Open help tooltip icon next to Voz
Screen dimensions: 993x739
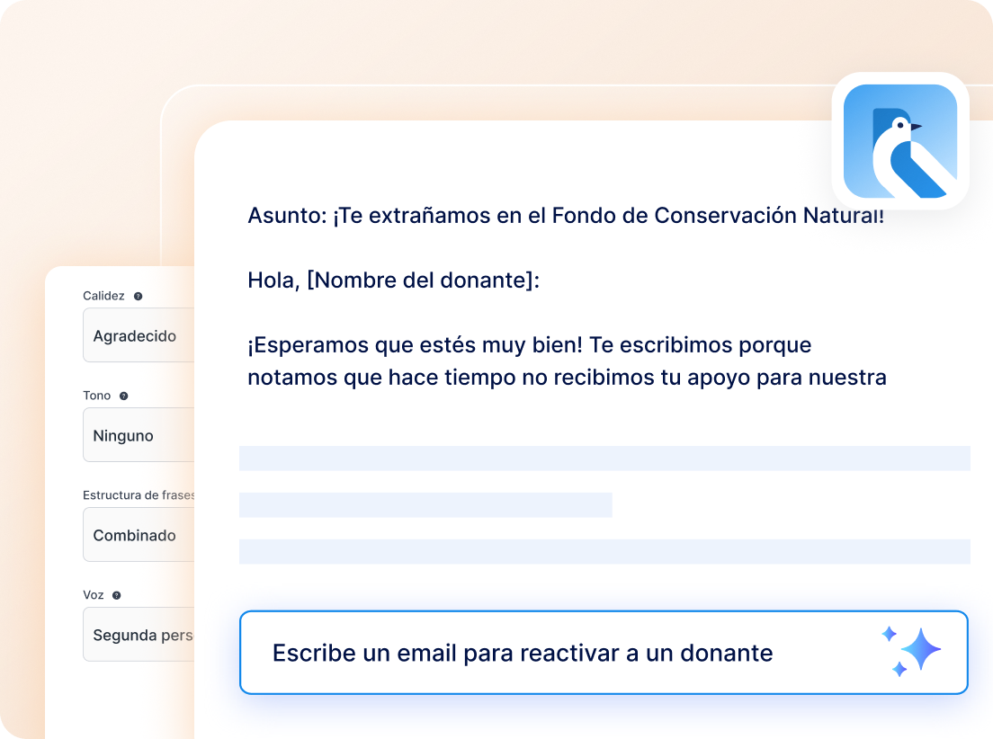(x=117, y=595)
